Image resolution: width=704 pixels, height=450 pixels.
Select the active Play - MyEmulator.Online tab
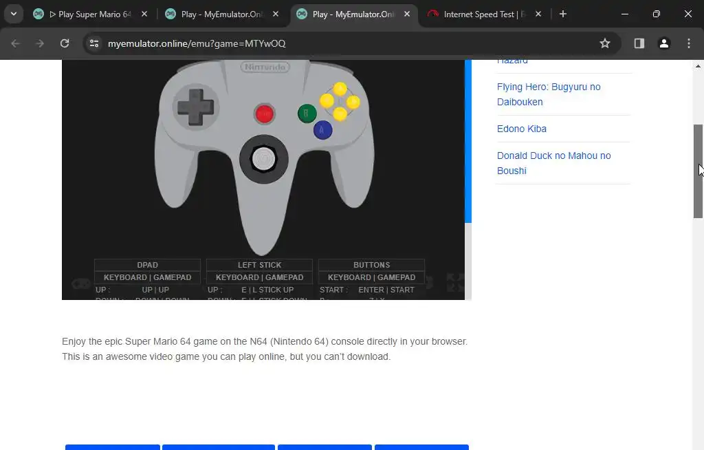353,14
